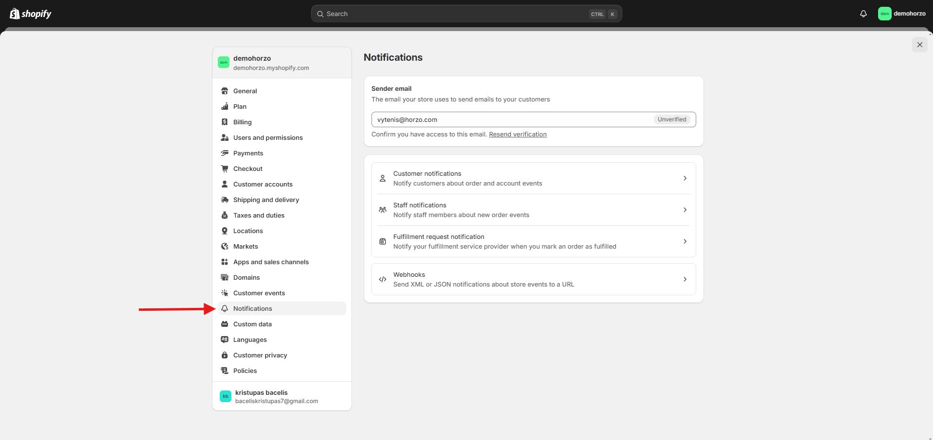Click the Customer privacy lock icon

[x=225, y=355]
